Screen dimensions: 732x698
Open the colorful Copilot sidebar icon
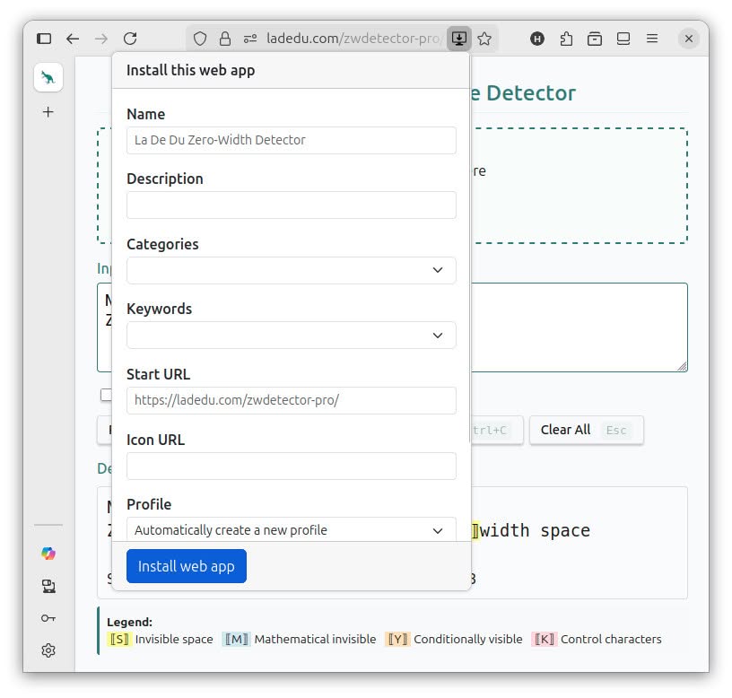(48, 554)
